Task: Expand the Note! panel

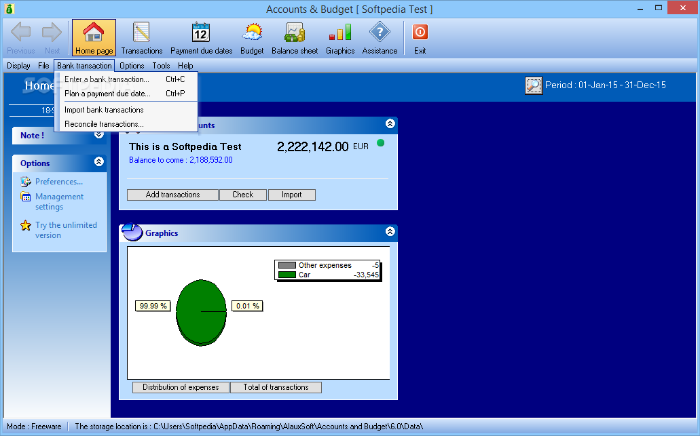Action: click(x=99, y=135)
